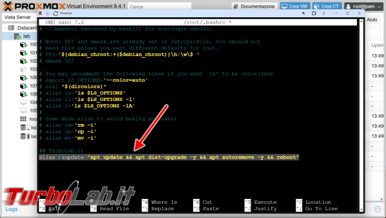Click the export LS_OPTIONS line
The width and height of the screenshot is (386, 218).
click(94, 80)
